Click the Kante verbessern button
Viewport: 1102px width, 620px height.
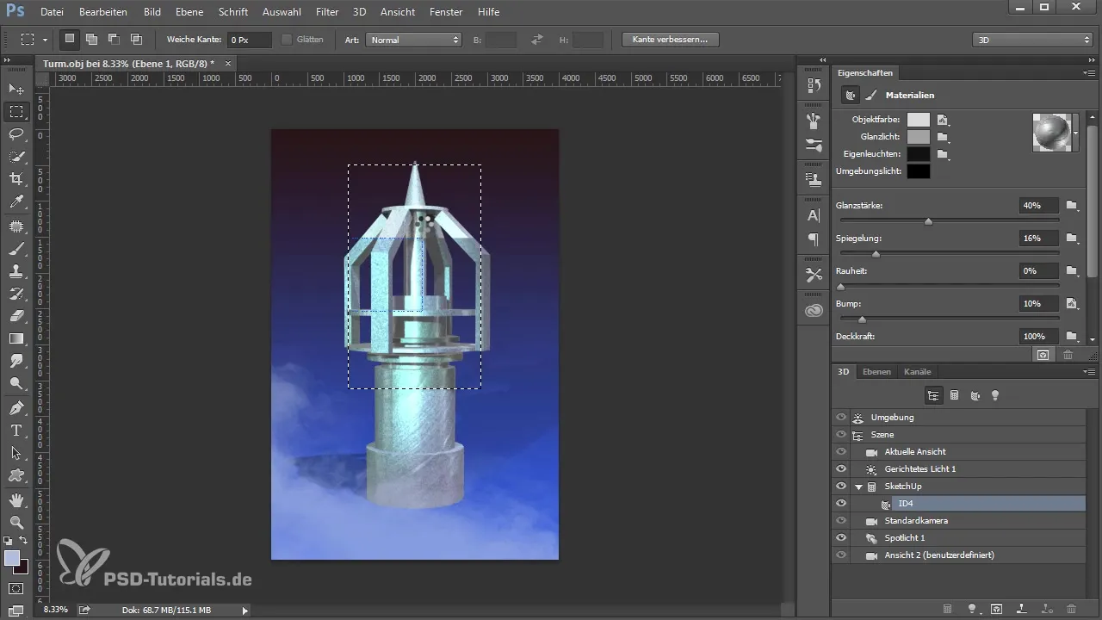click(x=670, y=40)
